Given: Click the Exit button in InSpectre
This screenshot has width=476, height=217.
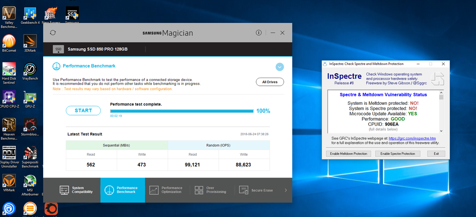Looking at the screenshot, I should coord(436,153).
